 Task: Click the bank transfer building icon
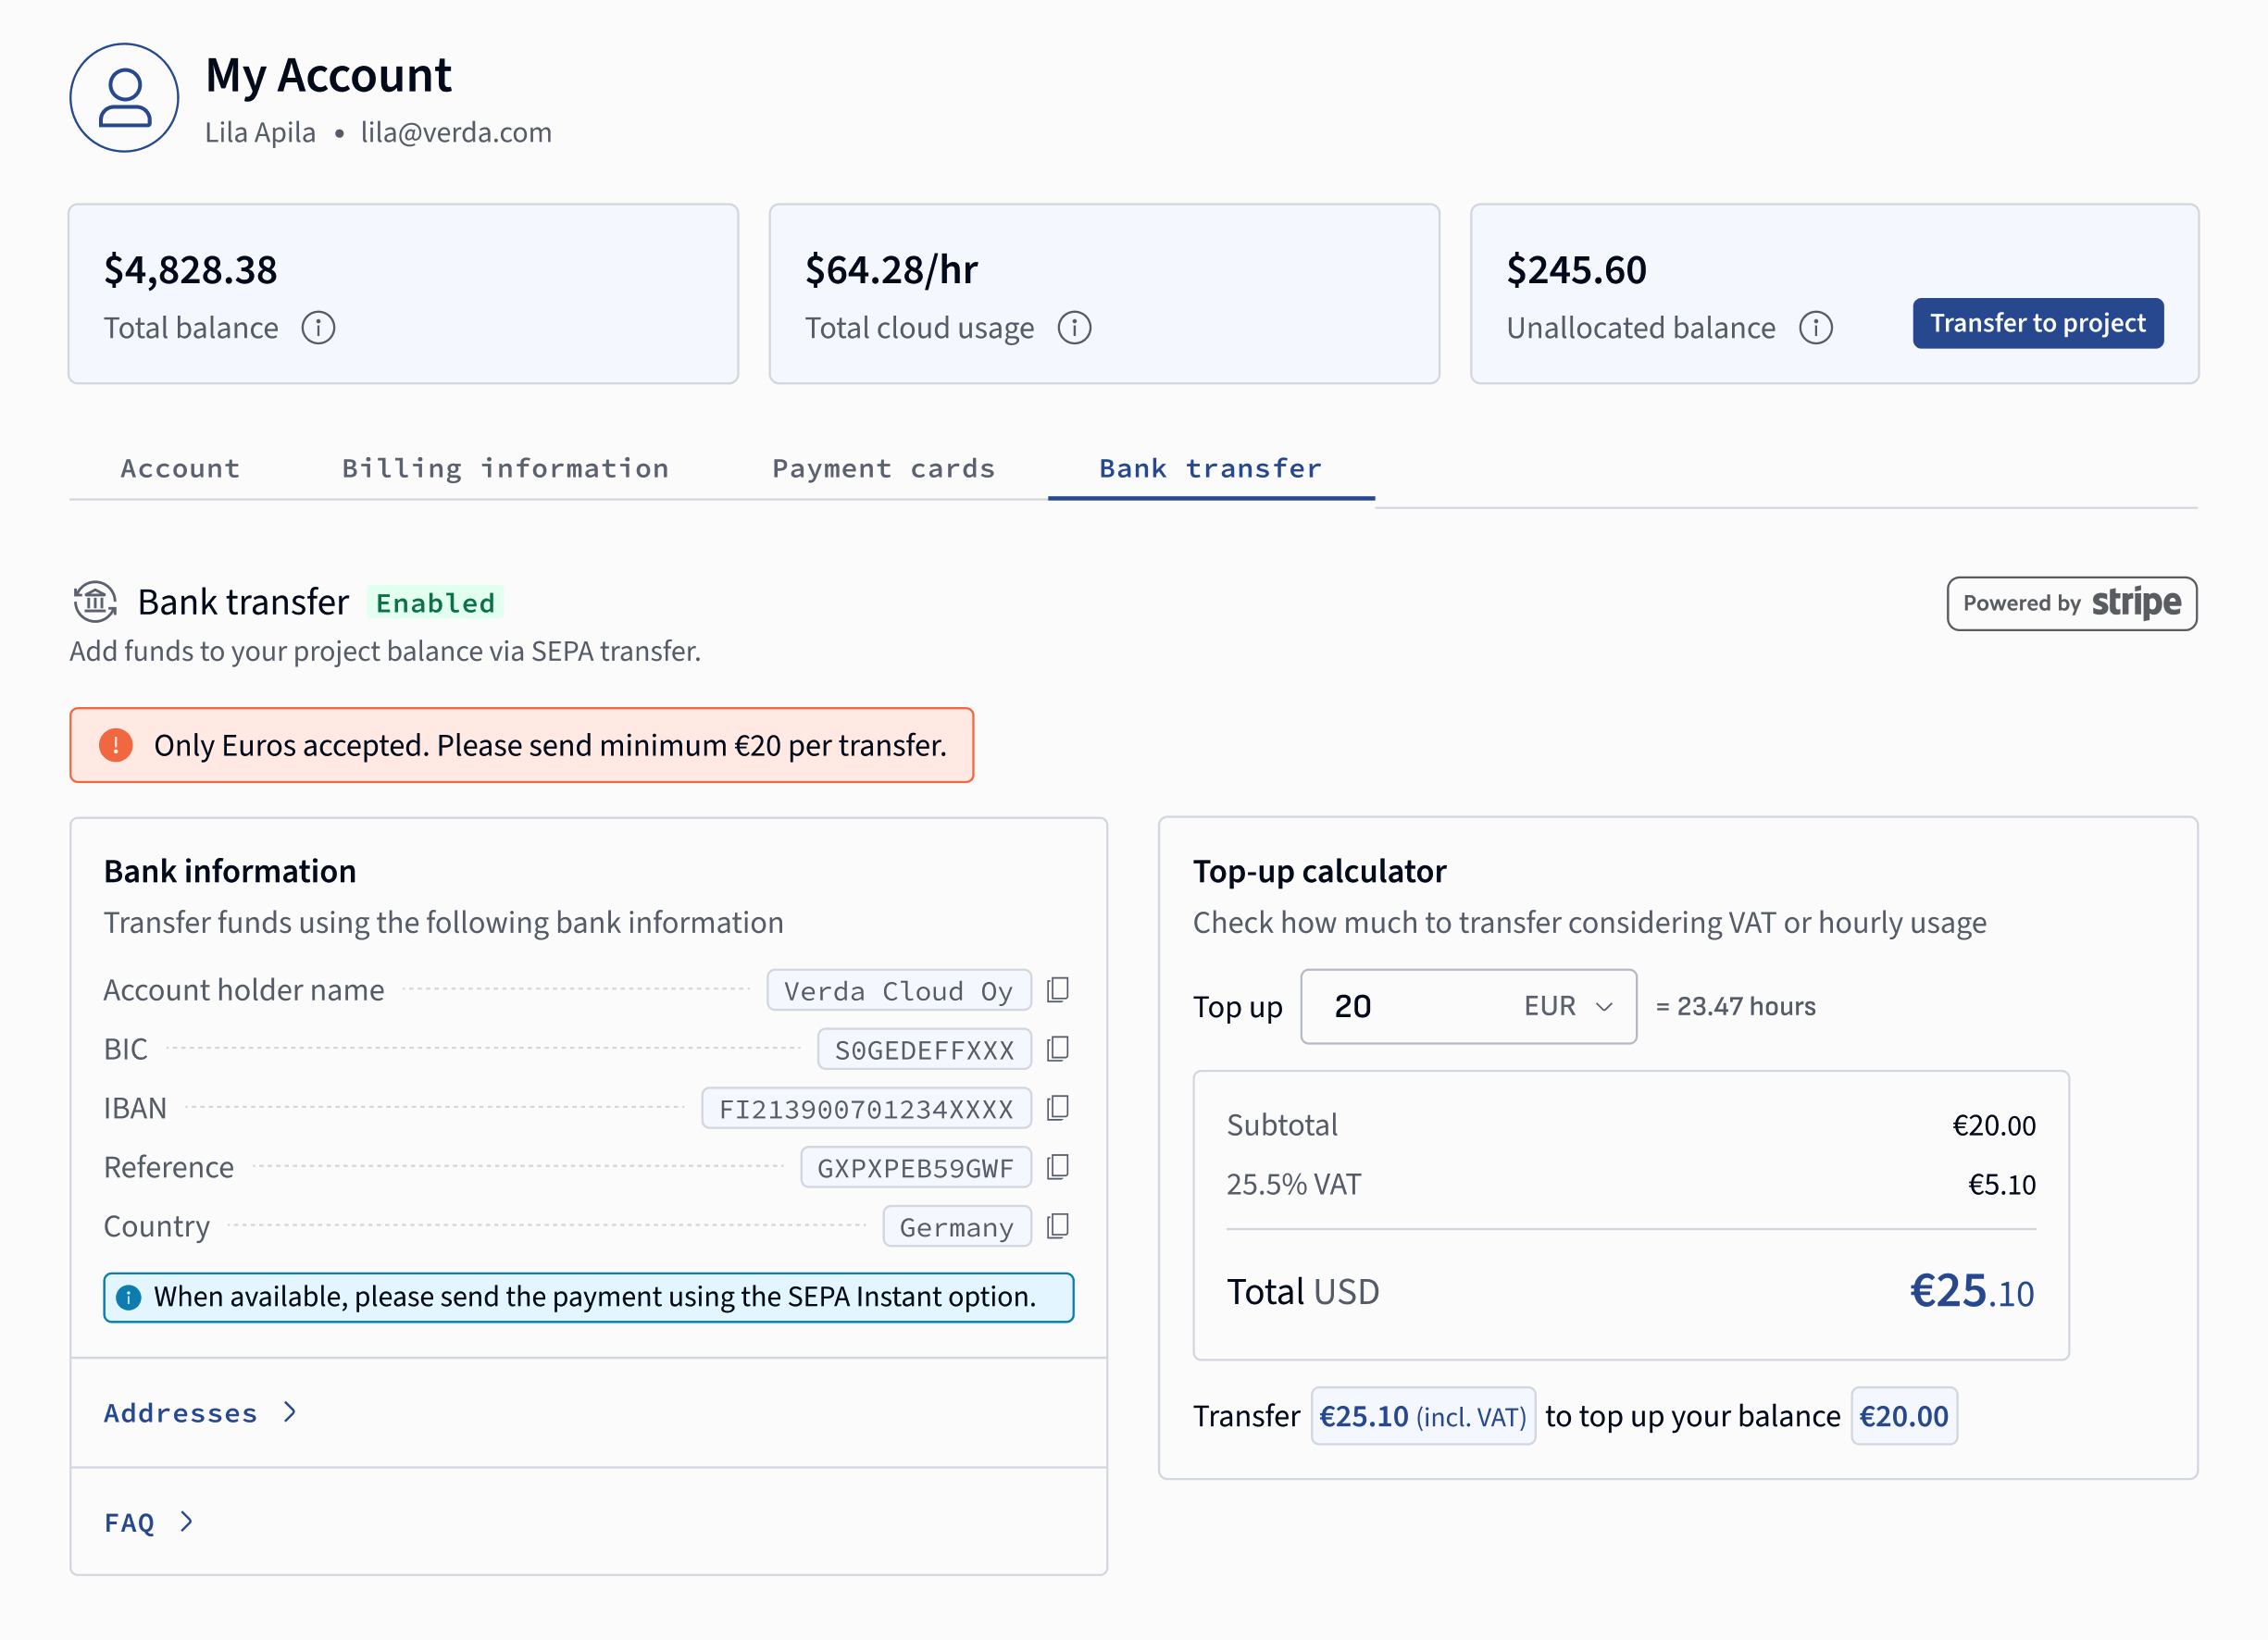tap(95, 602)
